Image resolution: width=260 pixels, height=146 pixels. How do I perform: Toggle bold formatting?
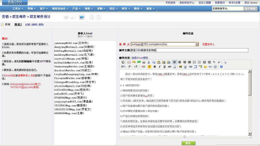tap(155, 67)
